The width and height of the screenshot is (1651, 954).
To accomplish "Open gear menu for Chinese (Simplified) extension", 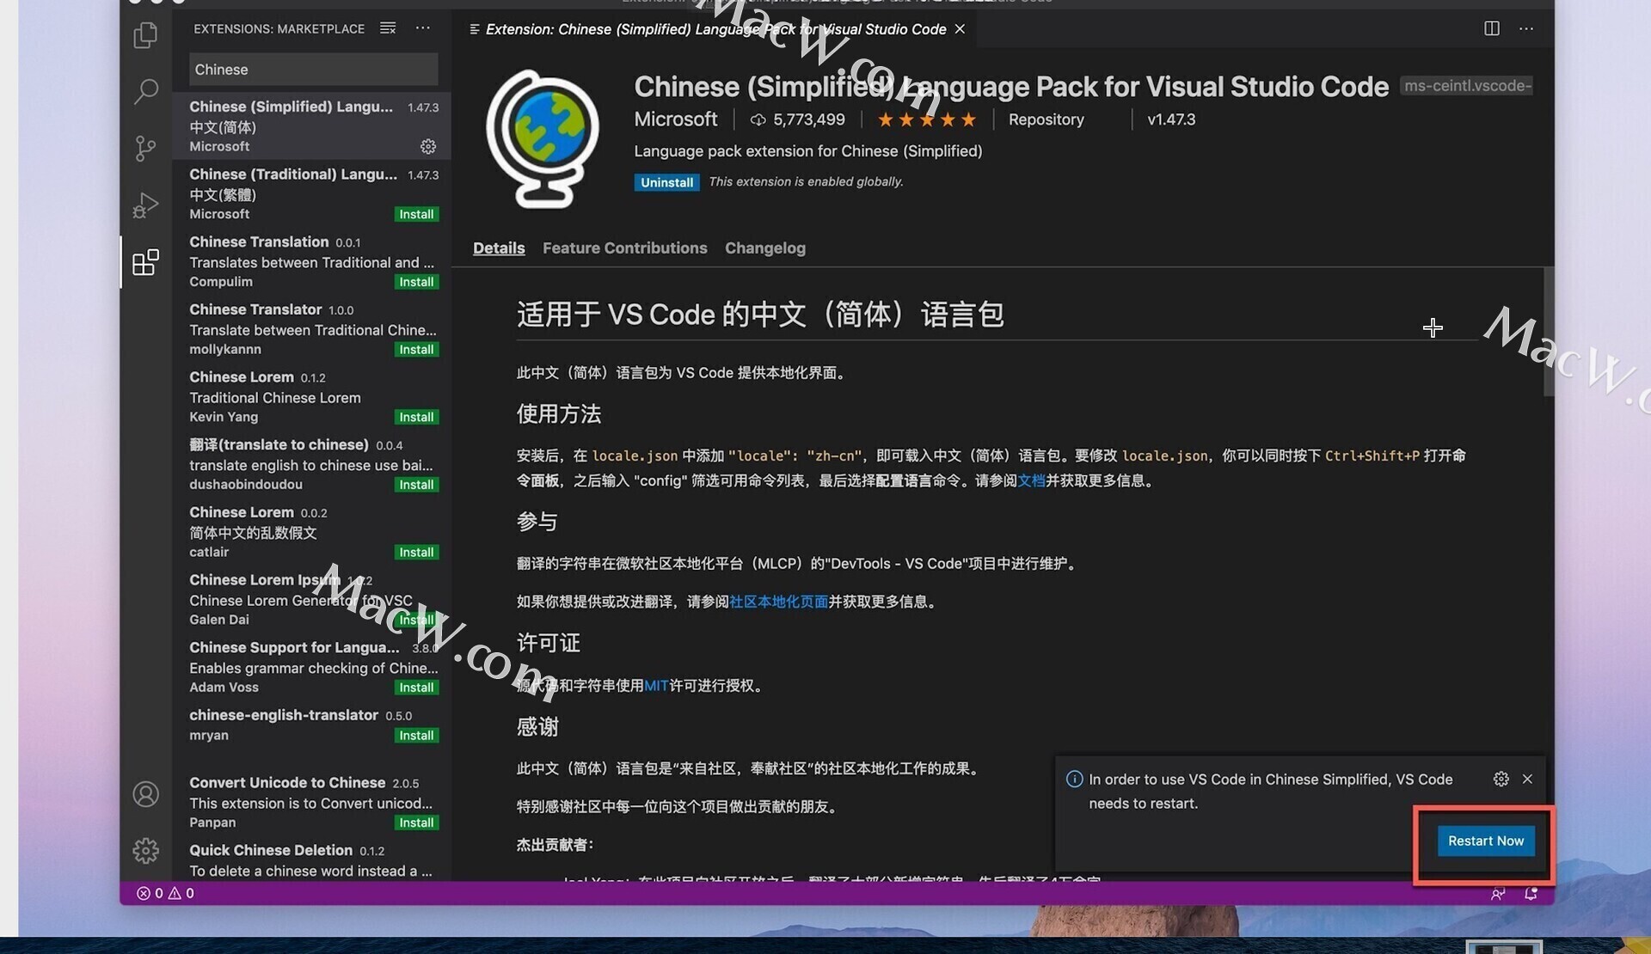I will 428,146.
